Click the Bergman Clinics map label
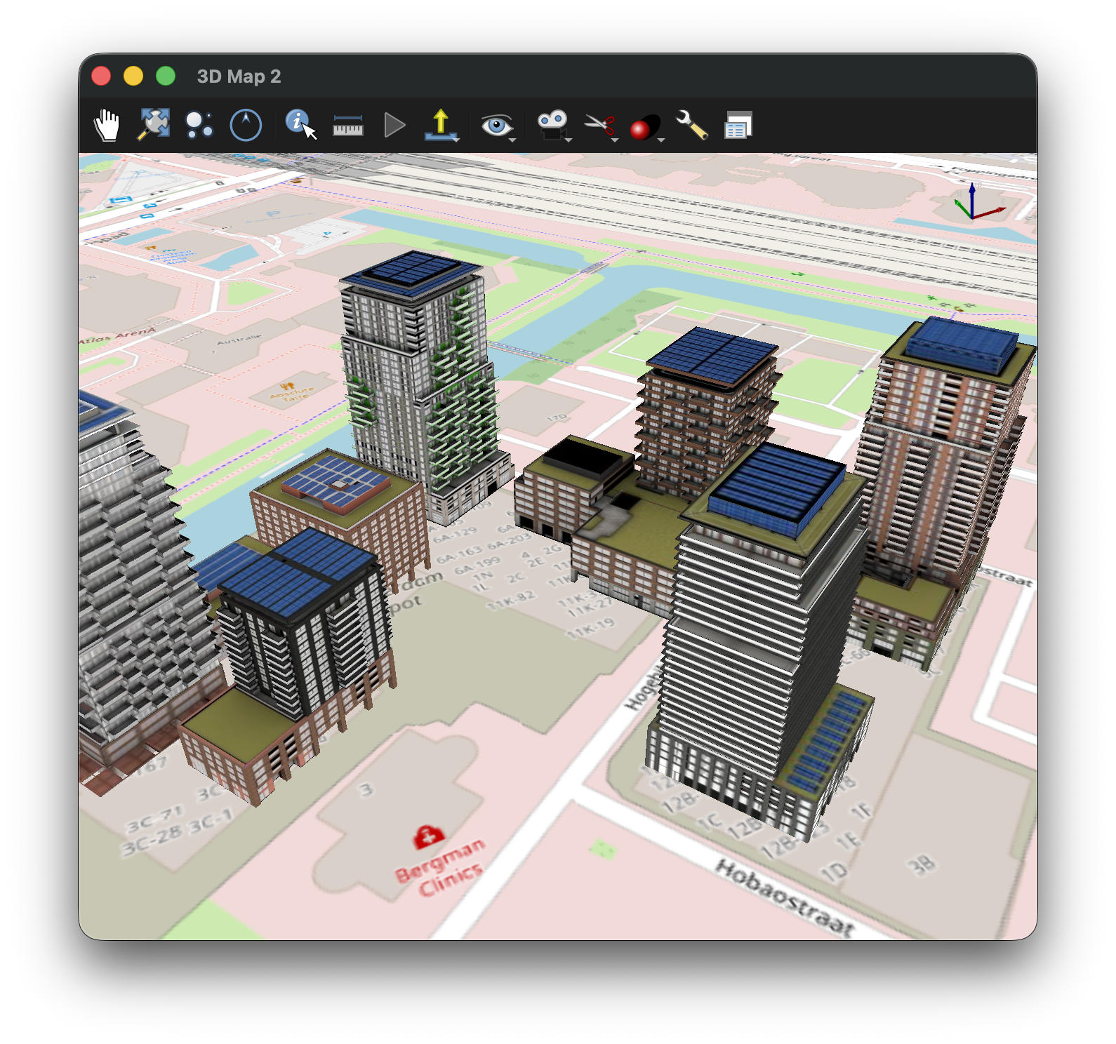Image resolution: width=1116 pixels, height=1044 pixels. 442,868
